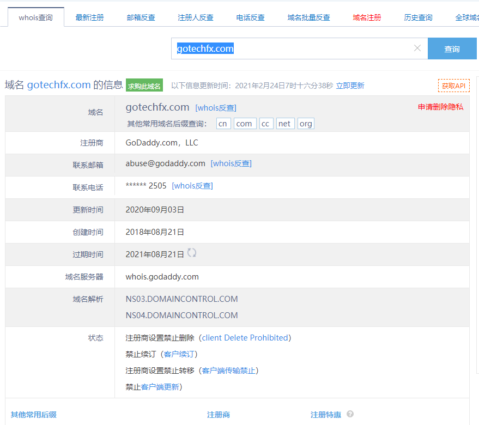Screen dimensions: 479x425
Task: Switch to the 历史查询 tab
Action: coord(419,17)
